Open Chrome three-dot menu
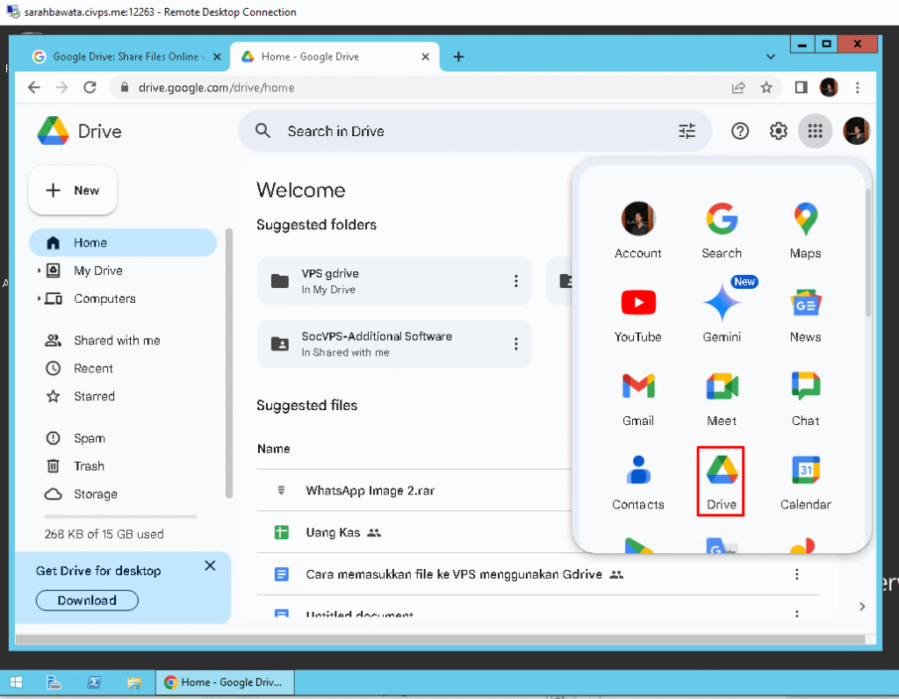The height and width of the screenshot is (699, 899). coord(857,88)
